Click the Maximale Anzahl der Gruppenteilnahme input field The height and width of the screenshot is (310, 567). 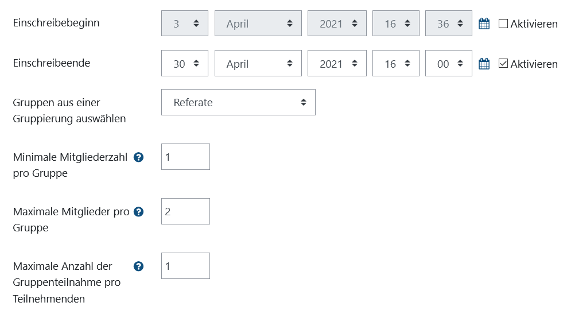pos(185,266)
